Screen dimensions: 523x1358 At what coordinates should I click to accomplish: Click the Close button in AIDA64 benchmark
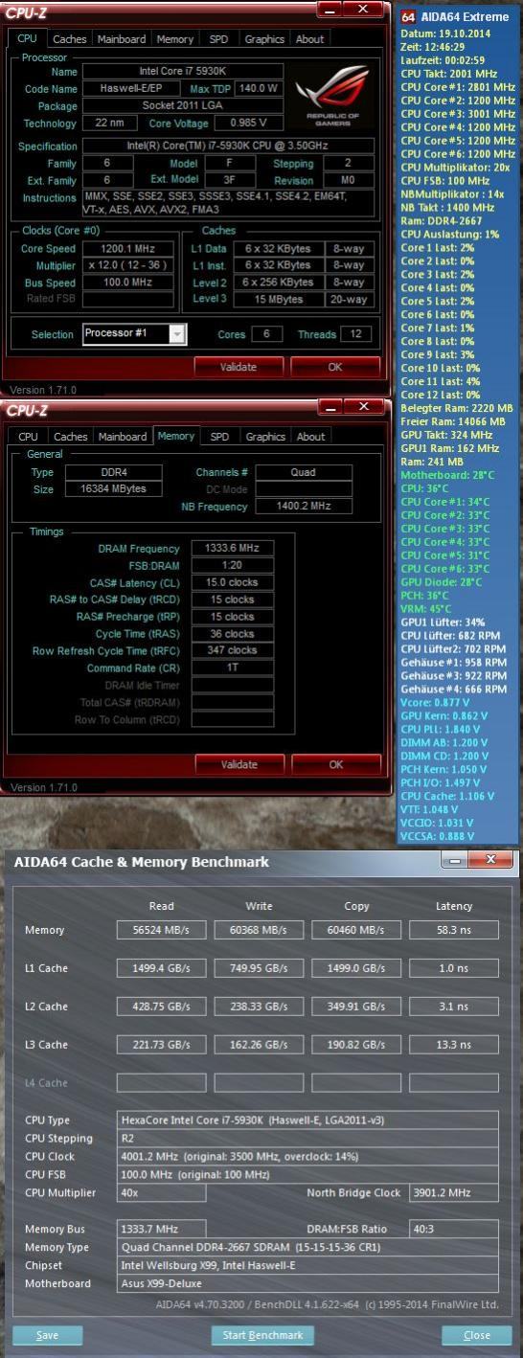(x=476, y=1334)
